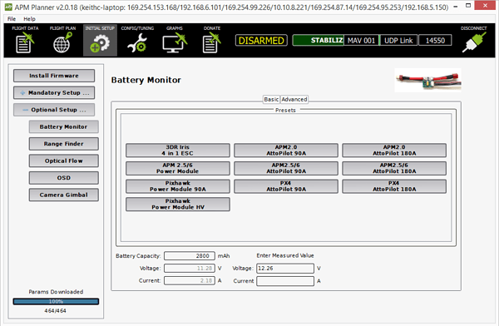
Task: Click the measured Current input field
Action: [285, 281]
